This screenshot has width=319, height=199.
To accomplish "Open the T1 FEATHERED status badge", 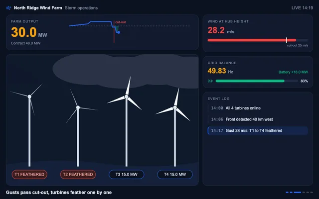I will pyautogui.click(x=29, y=175).
